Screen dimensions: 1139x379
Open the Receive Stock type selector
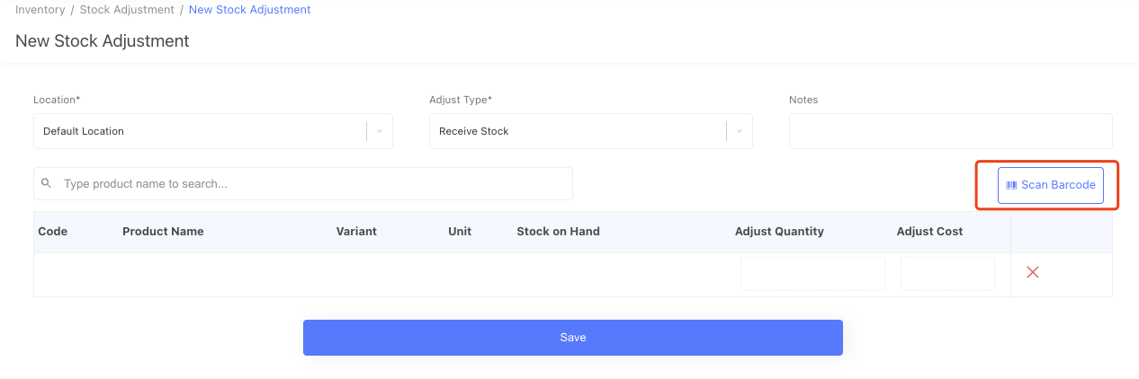(x=576, y=131)
